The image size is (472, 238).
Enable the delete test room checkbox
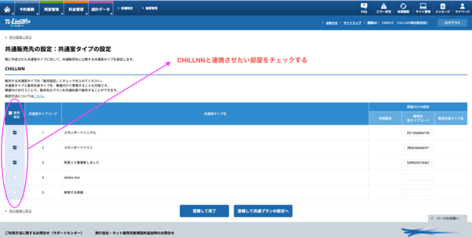point(15,178)
